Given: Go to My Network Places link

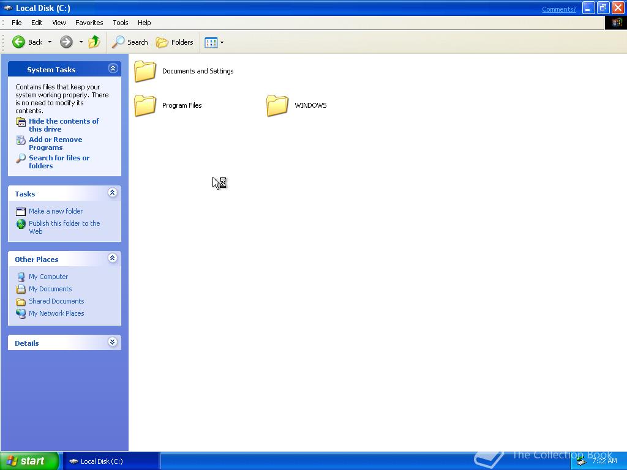Looking at the screenshot, I should [56, 313].
